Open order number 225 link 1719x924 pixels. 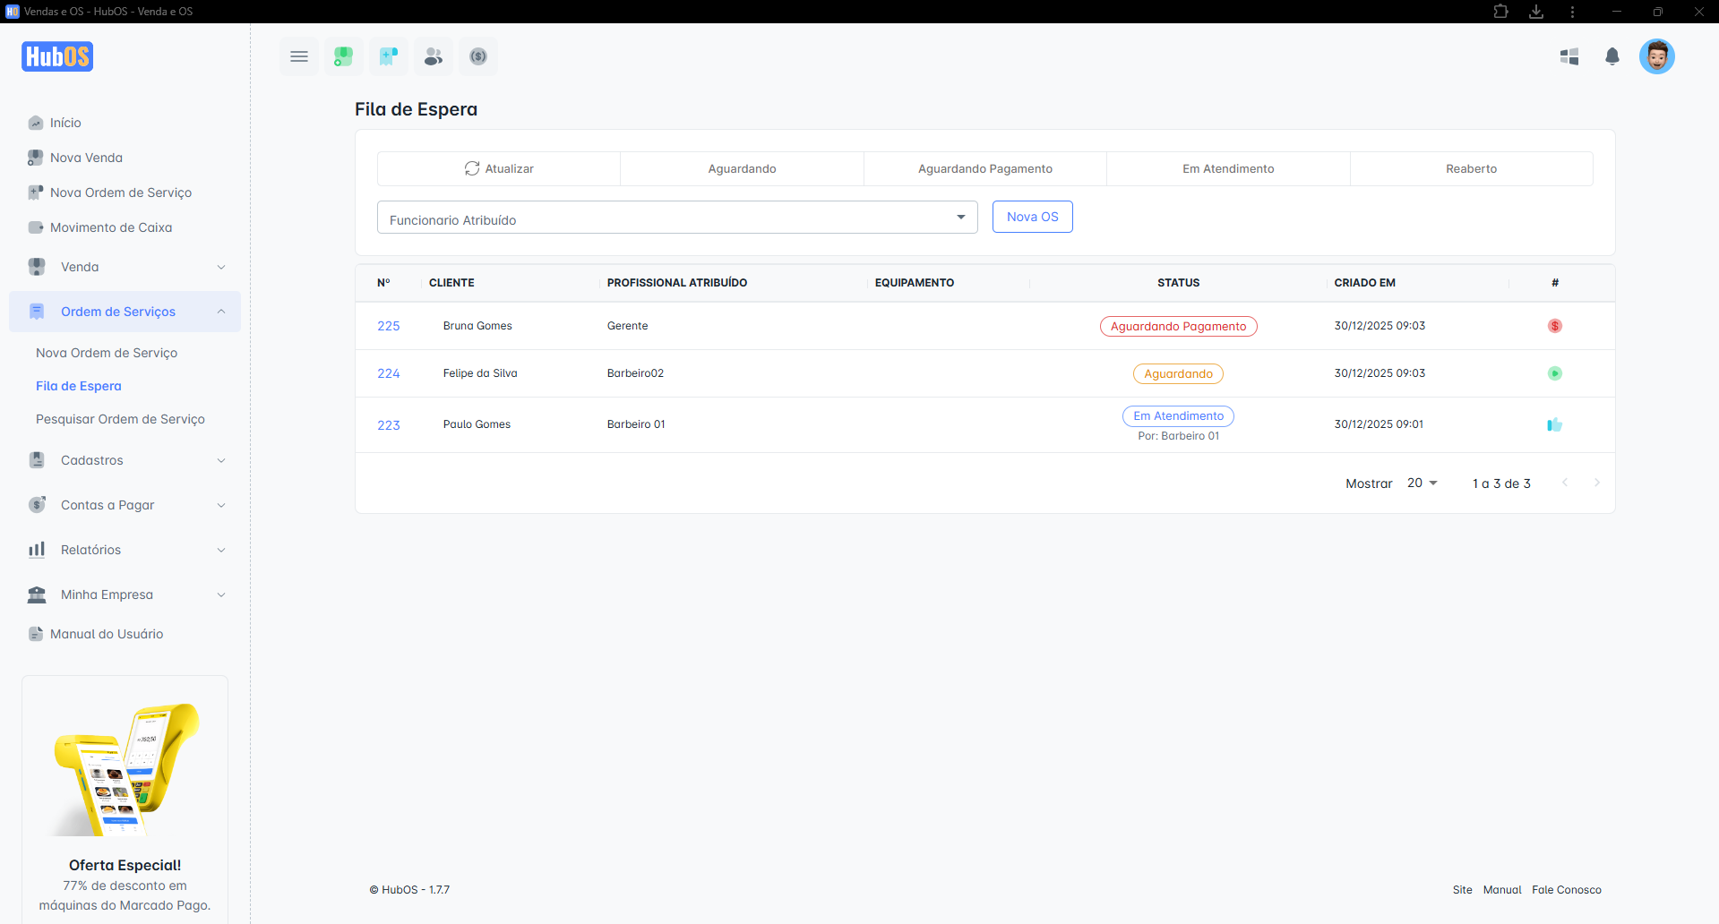tap(388, 326)
